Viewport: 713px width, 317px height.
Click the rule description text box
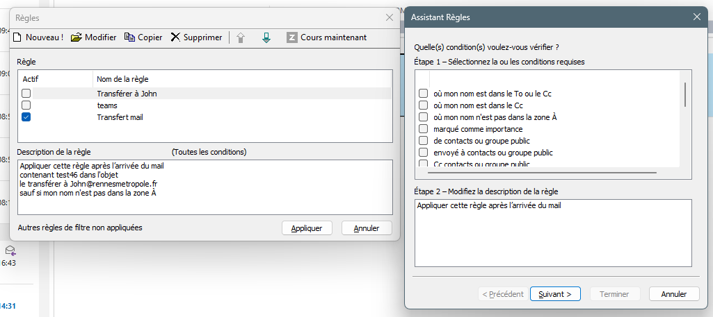552,232
